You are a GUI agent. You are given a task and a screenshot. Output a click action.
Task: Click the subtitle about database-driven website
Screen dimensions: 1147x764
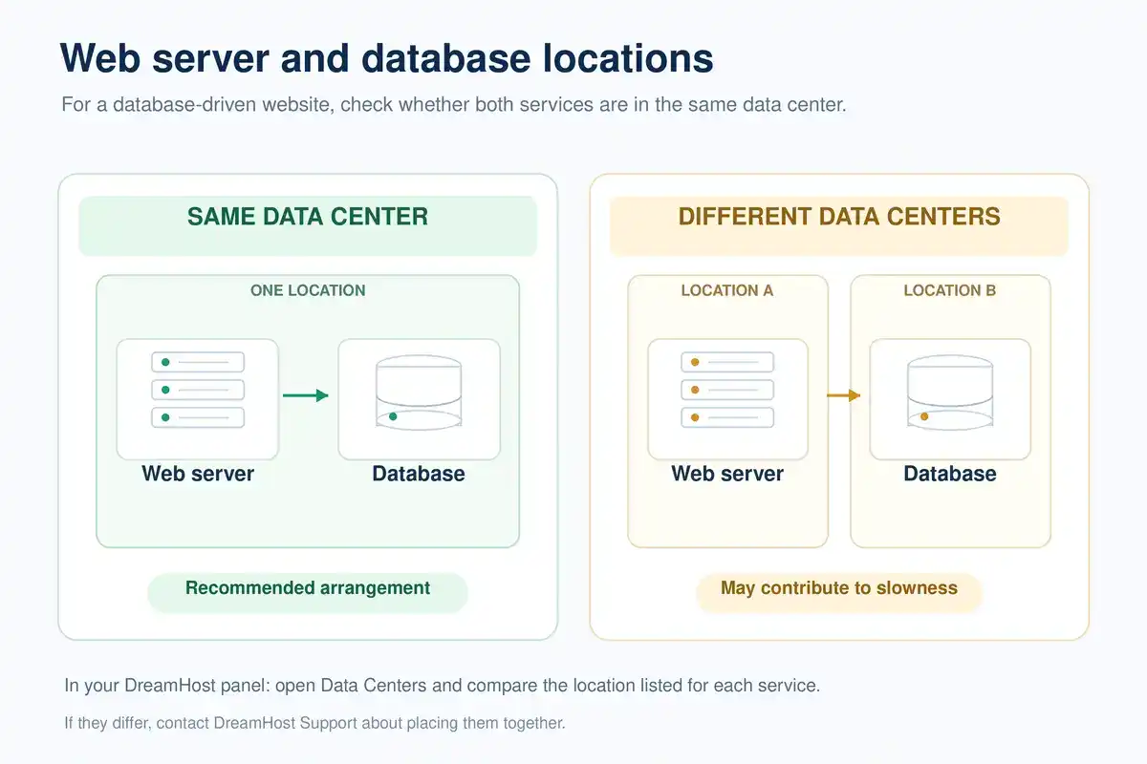pos(454,105)
